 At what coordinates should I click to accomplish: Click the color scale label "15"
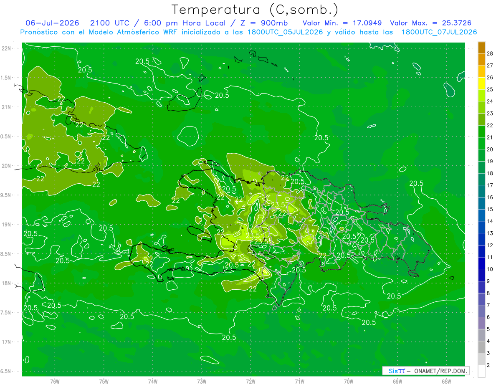coord(490,210)
